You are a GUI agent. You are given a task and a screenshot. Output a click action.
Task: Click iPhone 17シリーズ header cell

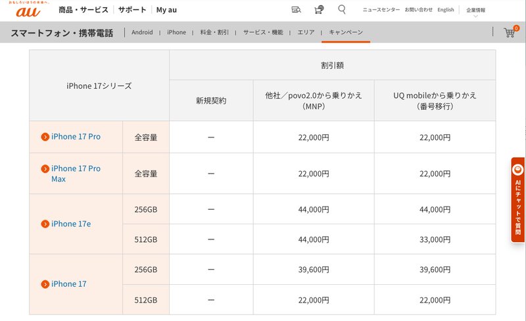[99, 86]
